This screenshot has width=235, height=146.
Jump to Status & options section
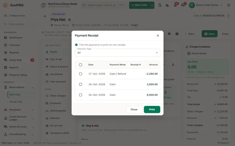(59, 67)
